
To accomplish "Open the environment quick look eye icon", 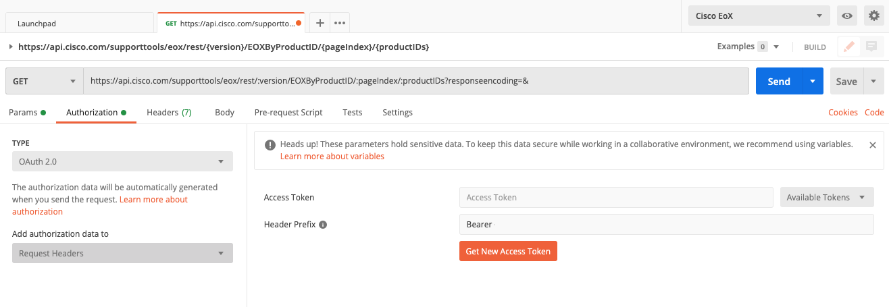I will tap(846, 16).
